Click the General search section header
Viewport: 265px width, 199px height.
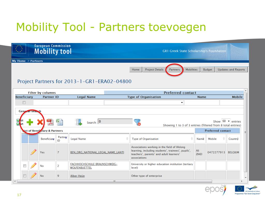tap(30, 111)
